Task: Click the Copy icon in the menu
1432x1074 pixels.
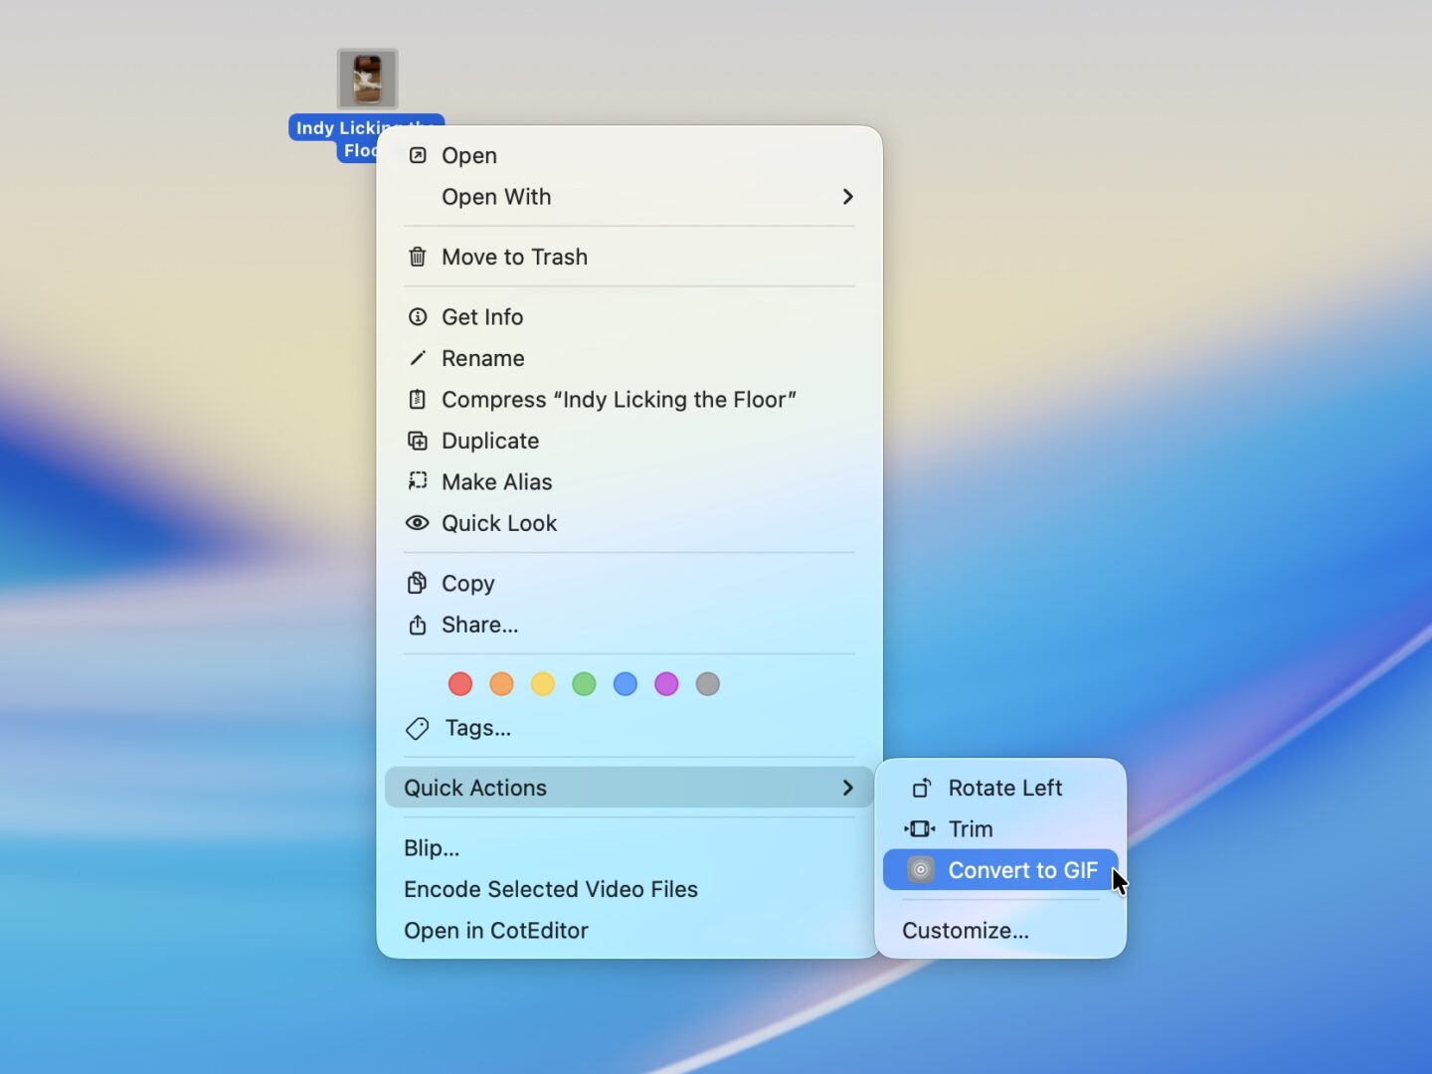Action: click(418, 583)
